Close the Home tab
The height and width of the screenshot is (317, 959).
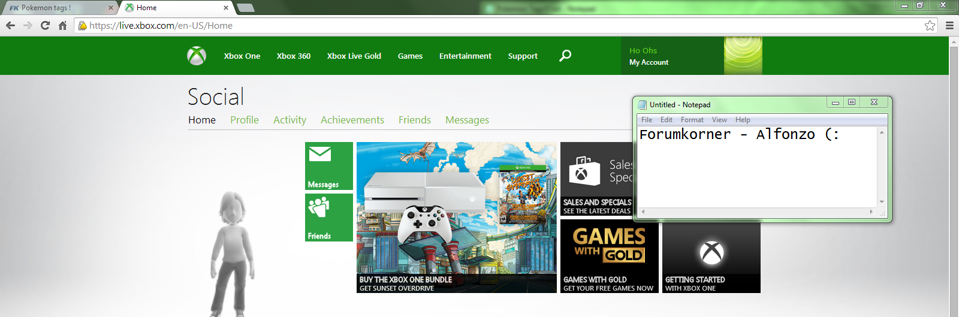[x=226, y=8]
